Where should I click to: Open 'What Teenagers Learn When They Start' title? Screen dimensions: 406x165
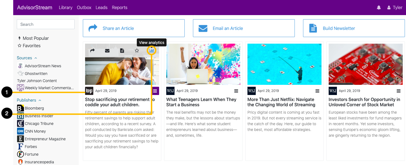[x=201, y=102]
